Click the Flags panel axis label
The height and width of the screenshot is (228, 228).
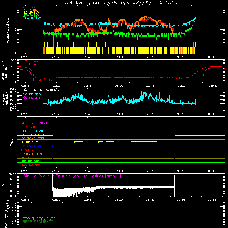point(12,142)
